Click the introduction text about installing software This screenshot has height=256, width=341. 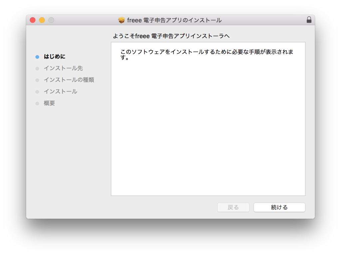(207, 55)
